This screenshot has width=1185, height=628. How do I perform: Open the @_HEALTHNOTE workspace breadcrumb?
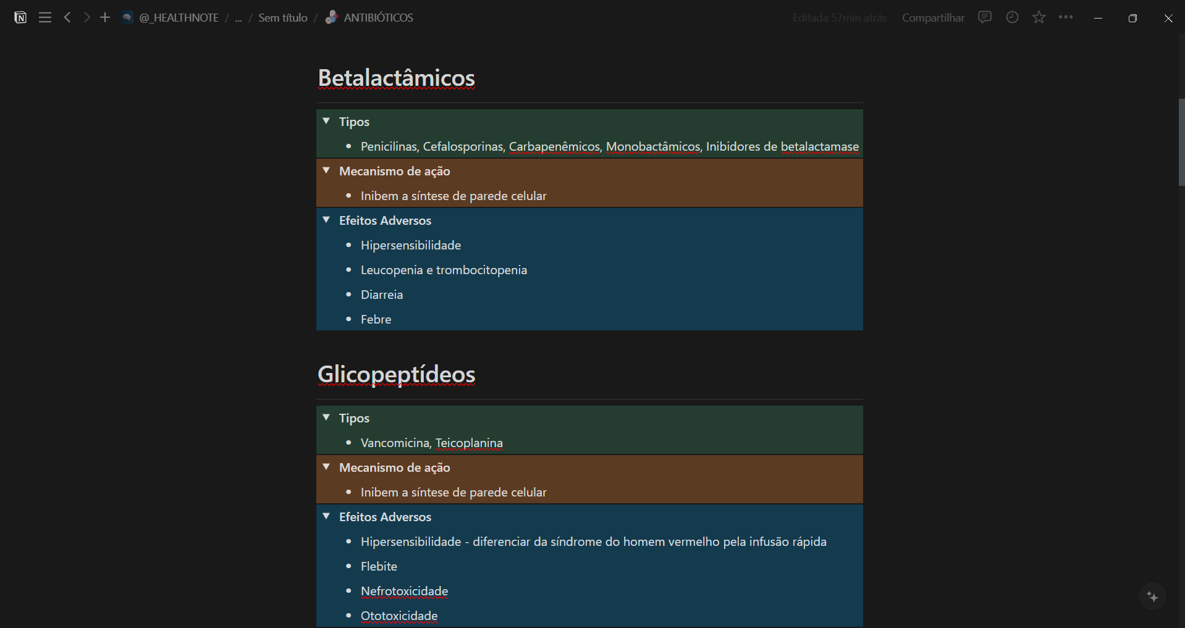pos(171,17)
